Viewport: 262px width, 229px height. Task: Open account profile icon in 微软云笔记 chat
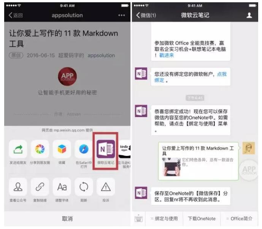coord(249,15)
